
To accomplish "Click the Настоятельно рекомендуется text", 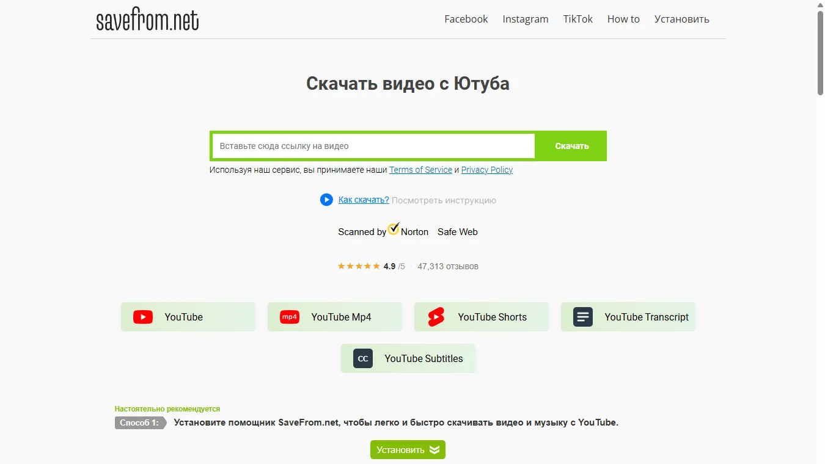I will pyautogui.click(x=167, y=409).
